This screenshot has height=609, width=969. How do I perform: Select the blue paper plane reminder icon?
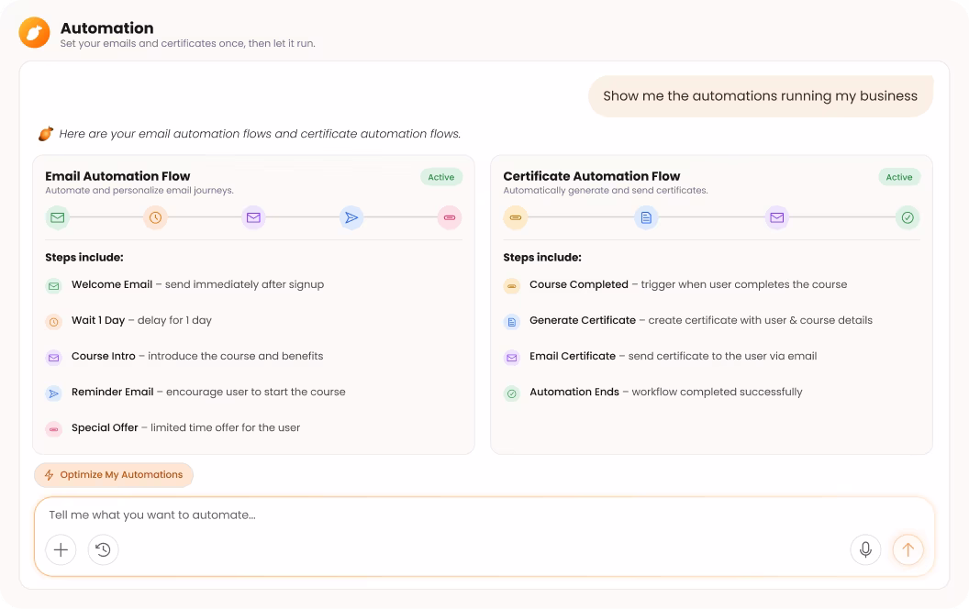coord(351,217)
